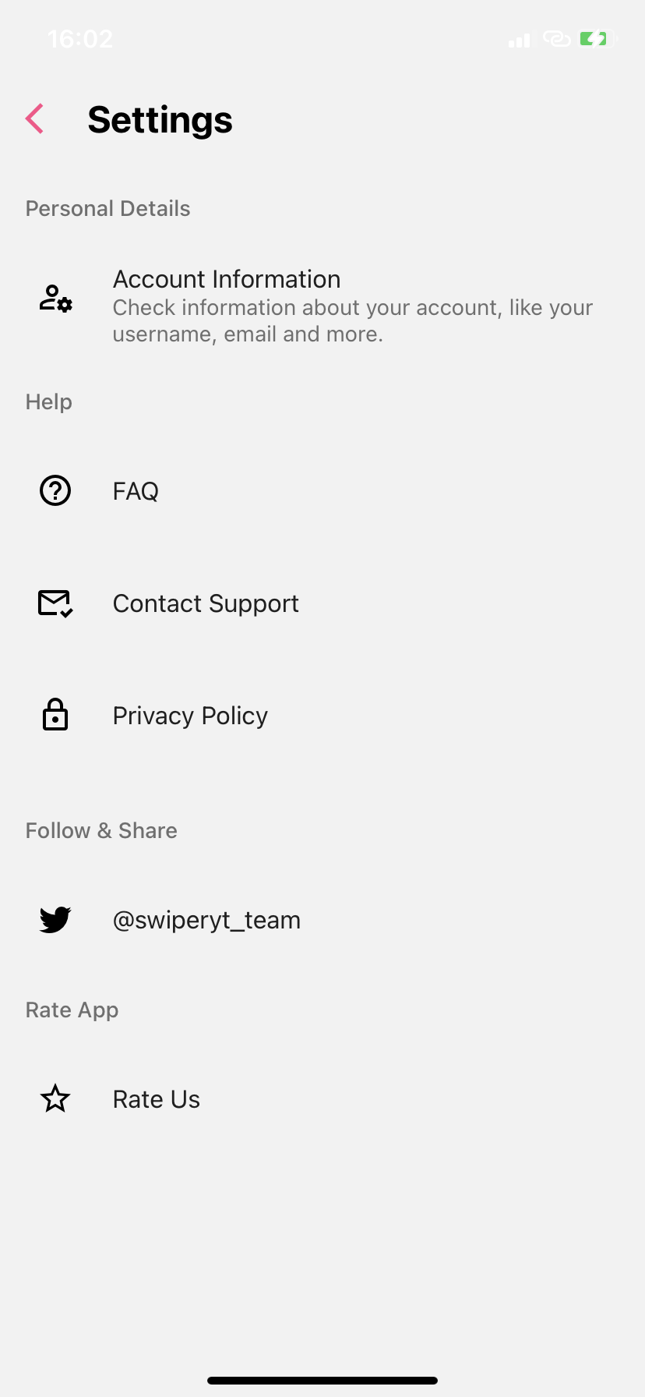Tap the 16:02 clock in status bar
Image resolution: width=645 pixels, height=1397 pixels.
tap(80, 39)
